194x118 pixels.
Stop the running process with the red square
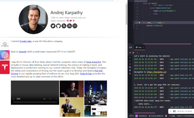tap(133, 53)
